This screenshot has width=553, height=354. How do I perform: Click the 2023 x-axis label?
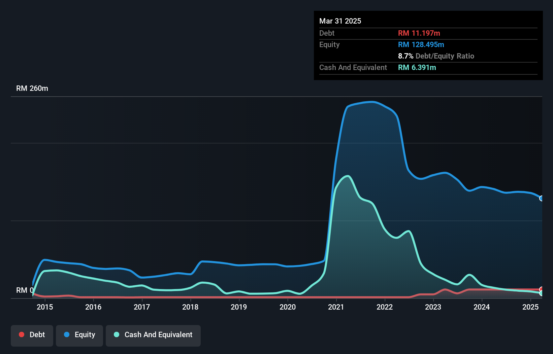coord(433,307)
